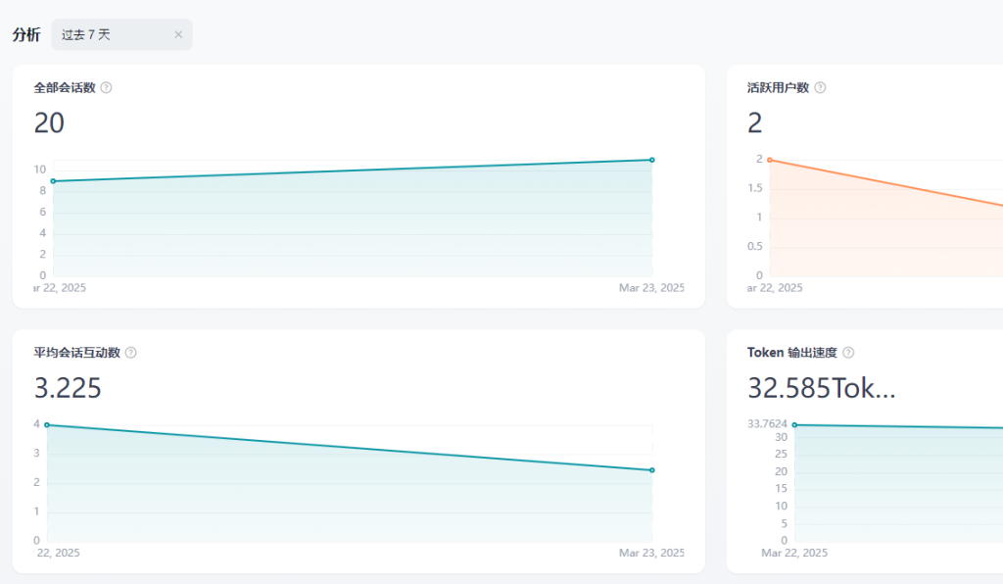The height and width of the screenshot is (584, 1003).
Task: Select the Mar 23 data point on 平均会话互动数 chart
Action: pyautogui.click(x=651, y=470)
